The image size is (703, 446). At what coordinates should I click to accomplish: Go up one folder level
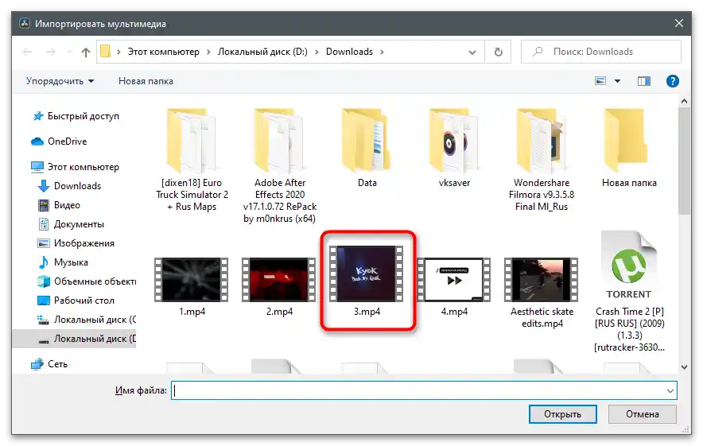pos(86,52)
